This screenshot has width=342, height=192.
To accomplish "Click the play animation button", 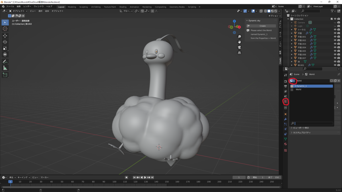I will coord(145,177).
